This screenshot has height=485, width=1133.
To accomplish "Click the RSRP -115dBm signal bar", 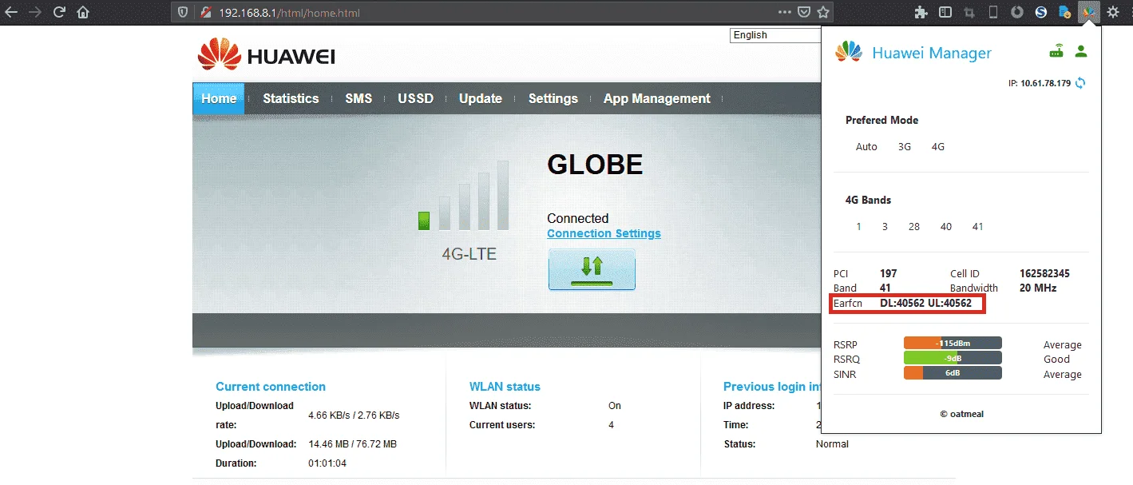I will 953,344.
